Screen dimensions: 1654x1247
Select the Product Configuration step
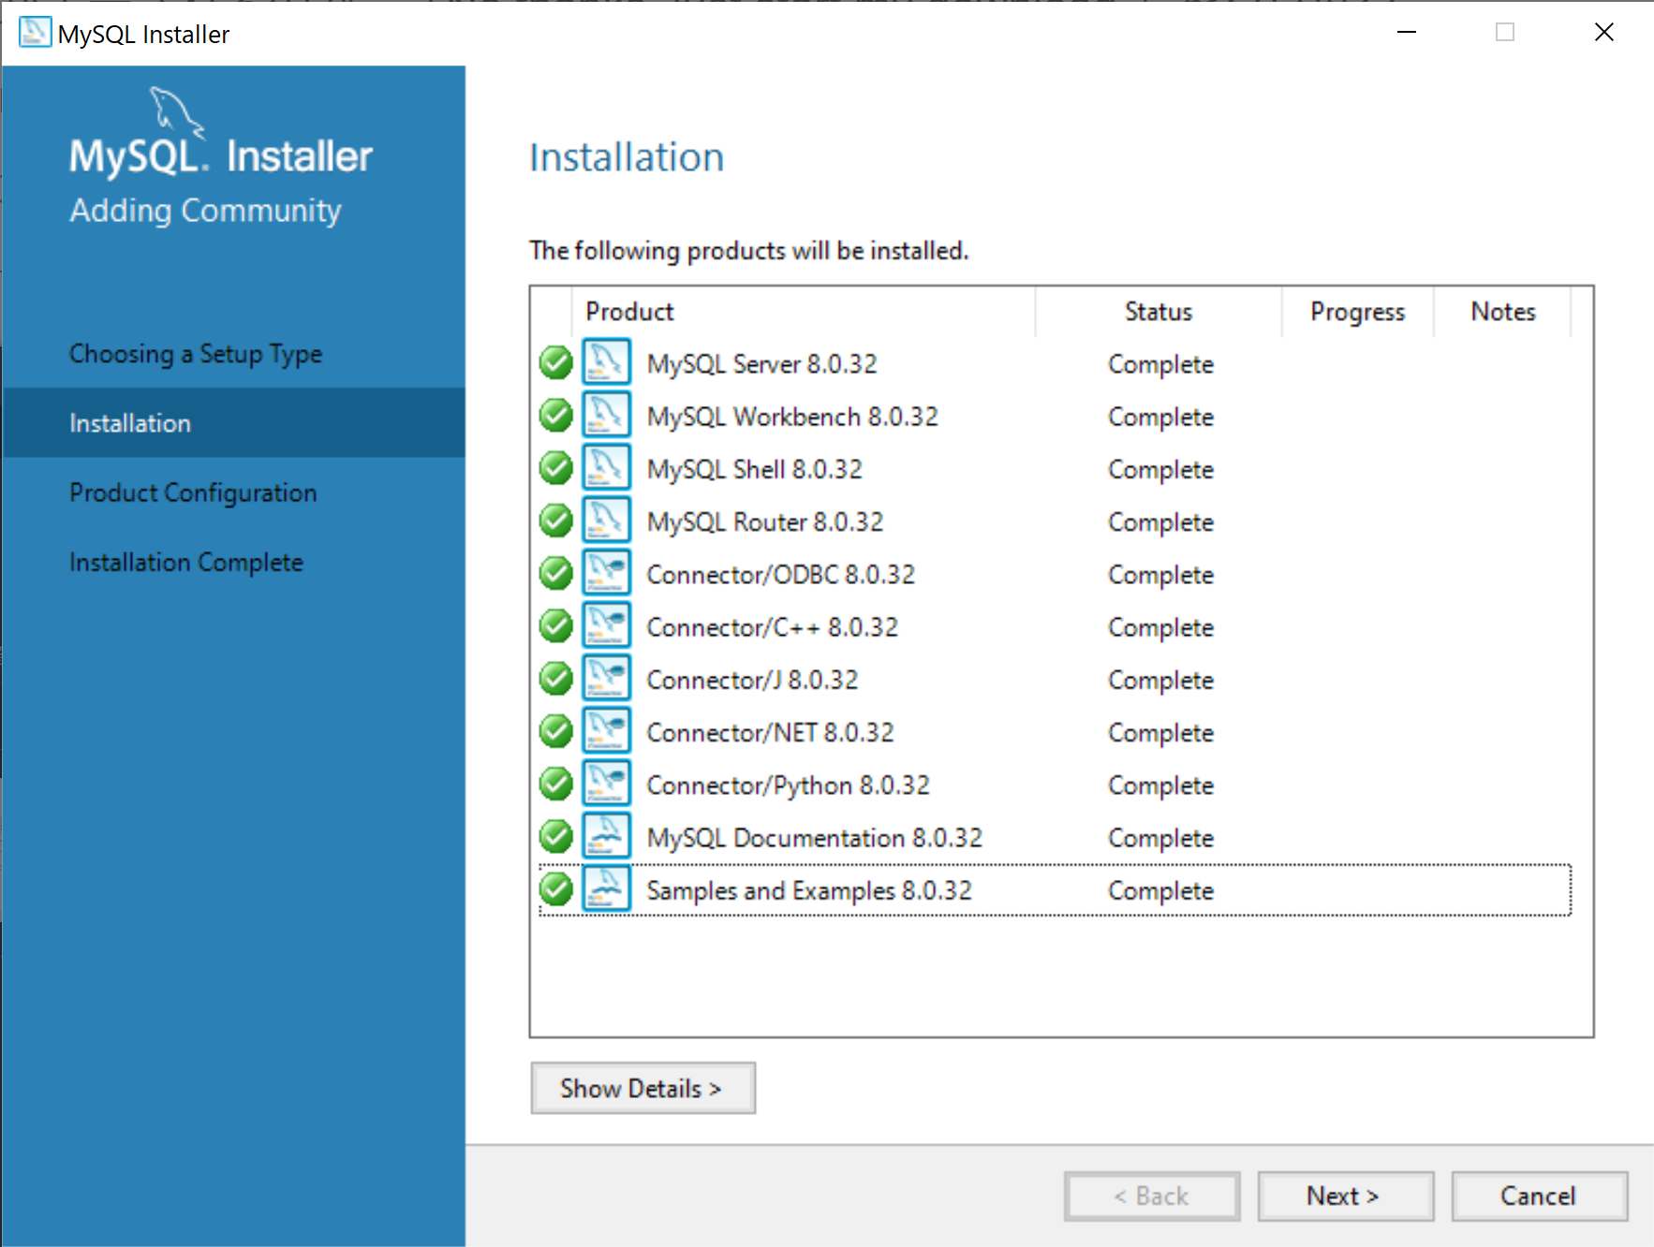[193, 492]
